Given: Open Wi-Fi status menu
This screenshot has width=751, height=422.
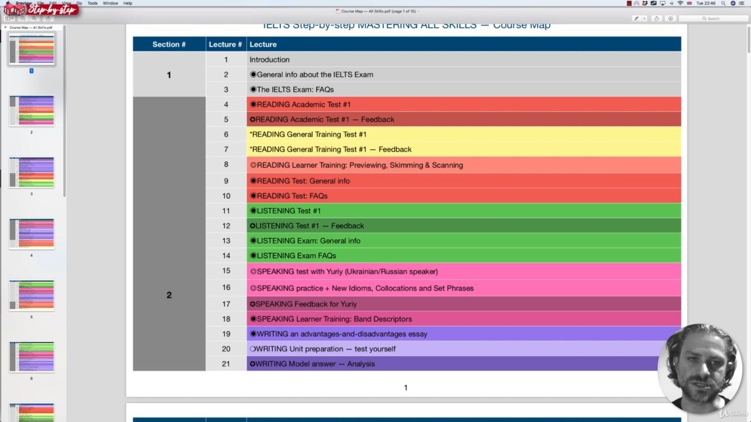Looking at the screenshot, I should pos(681,3).
